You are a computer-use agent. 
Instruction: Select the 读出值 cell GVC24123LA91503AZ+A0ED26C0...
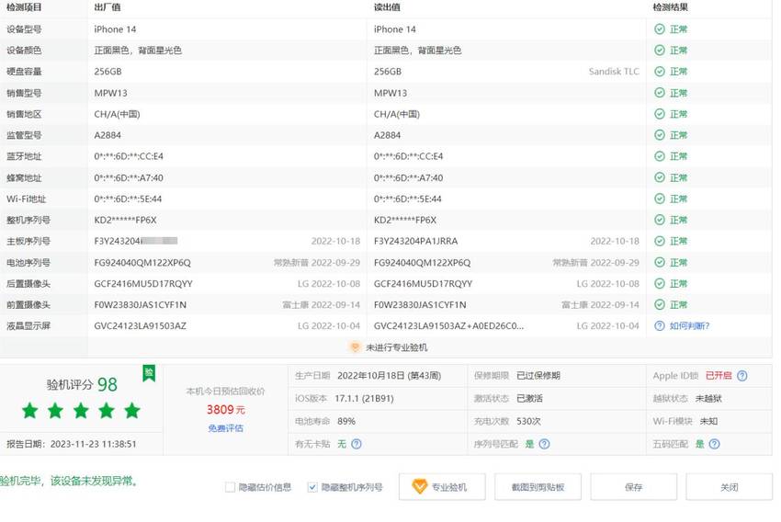448,325
